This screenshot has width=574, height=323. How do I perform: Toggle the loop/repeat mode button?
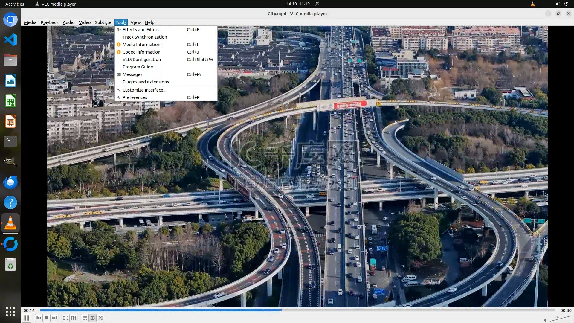tap(93, 318)
